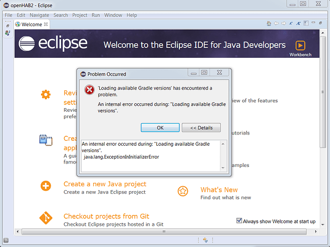Click the status bar icon at bottom left
The width and height of the screenshot is (330, 247).
coord(6,240)
